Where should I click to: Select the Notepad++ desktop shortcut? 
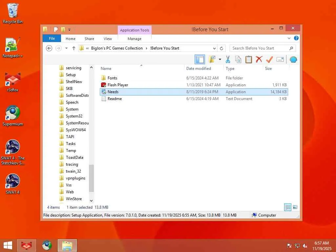(x=13, y=47)
